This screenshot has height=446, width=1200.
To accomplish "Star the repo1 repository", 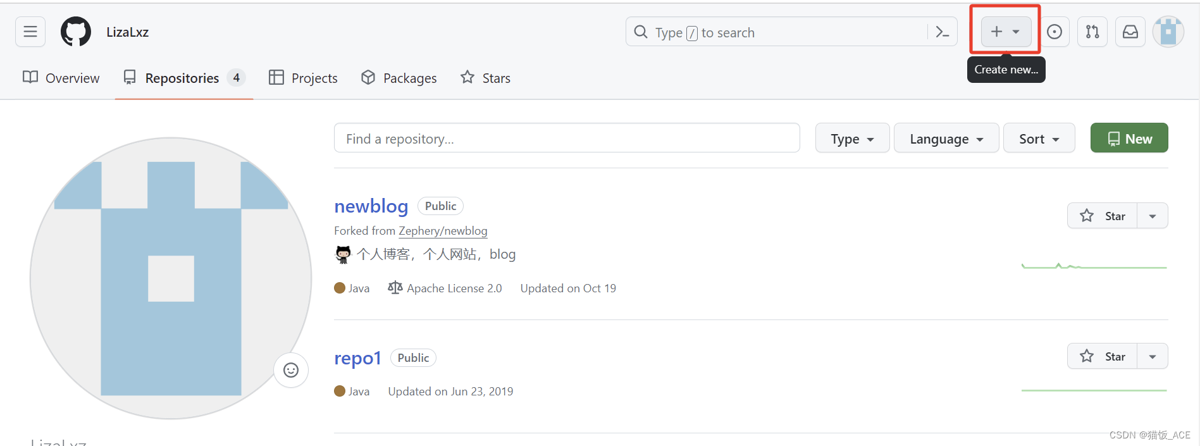I will coord(1102,356).
